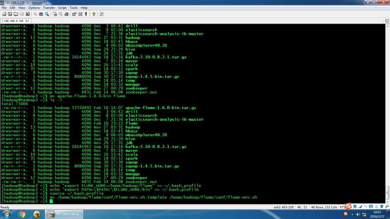Click the volume speaker tray icon
390x219 pixels.
click(x=358, y=214)
